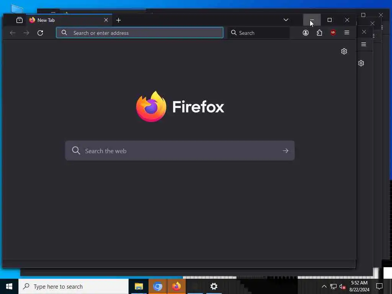The height and width of the screenshot is (294, 392).
Task: Close the front Firefox window
Action: (x=347, y=20)
